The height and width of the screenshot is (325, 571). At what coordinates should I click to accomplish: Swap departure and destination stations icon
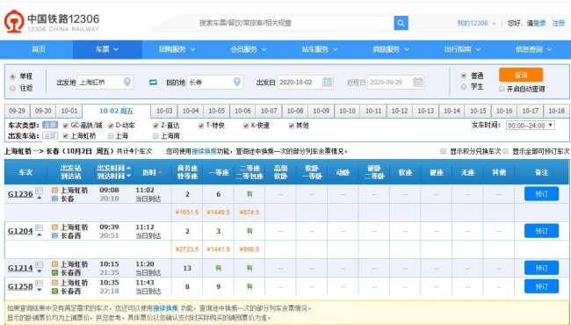pyautogui.click(x=153, y=83)
